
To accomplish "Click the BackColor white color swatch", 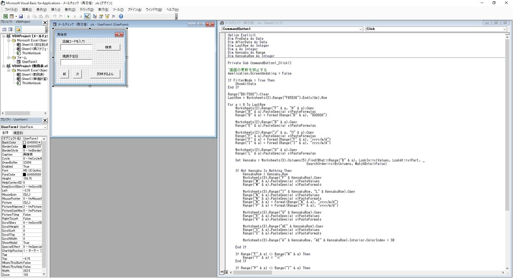I will click(x=24, y=143).
